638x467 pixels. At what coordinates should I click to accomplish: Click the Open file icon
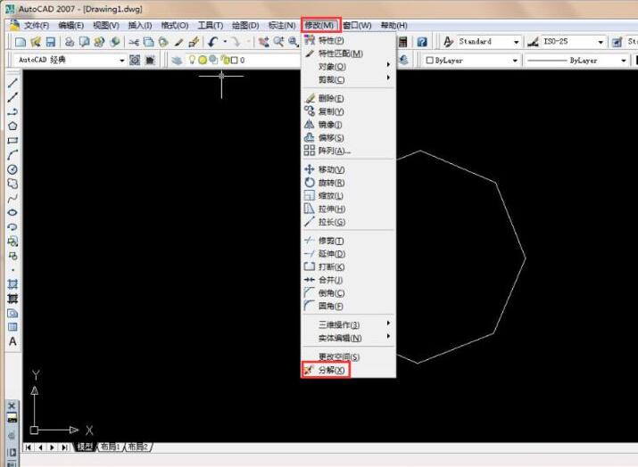pyautogui.click(x=36, y=42)
